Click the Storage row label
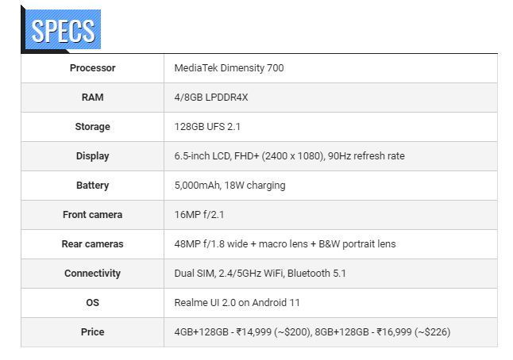 [x=92, y=127]
